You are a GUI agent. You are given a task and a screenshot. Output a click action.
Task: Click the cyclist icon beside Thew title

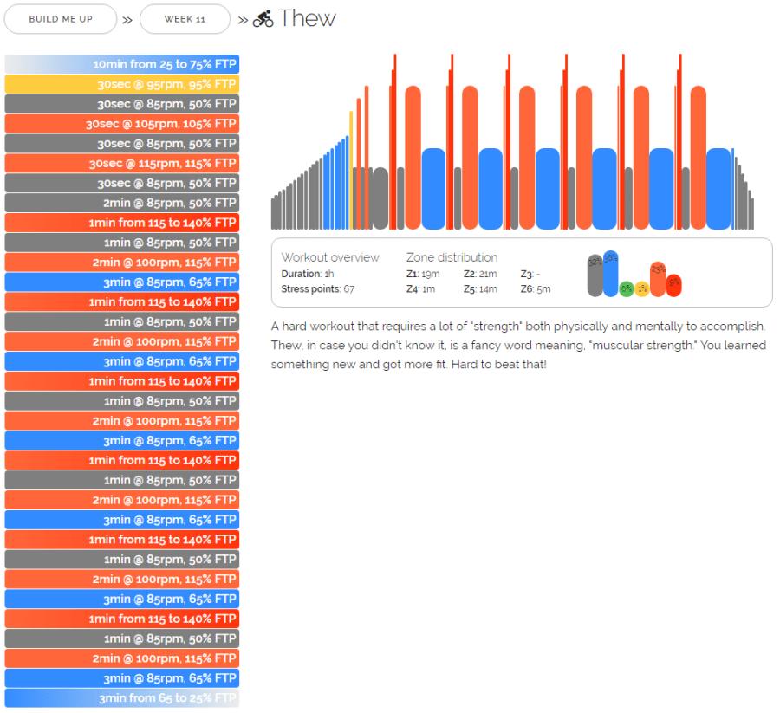pos(263,19)
